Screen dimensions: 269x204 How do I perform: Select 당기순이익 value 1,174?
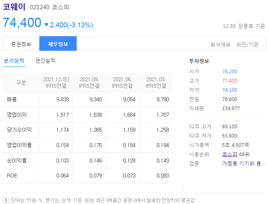(62, 130)
